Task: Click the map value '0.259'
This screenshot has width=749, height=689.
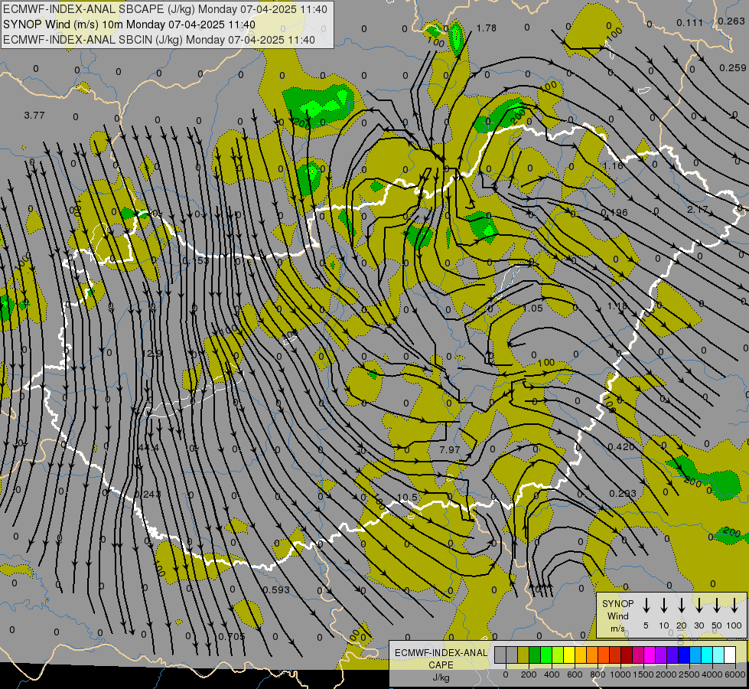Action: coord(732,68)
